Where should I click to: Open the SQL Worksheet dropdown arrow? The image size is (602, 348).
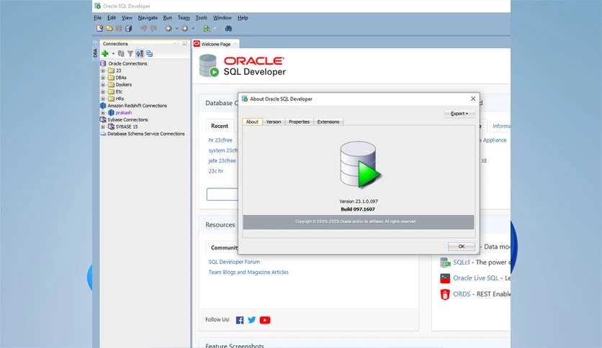215,28
